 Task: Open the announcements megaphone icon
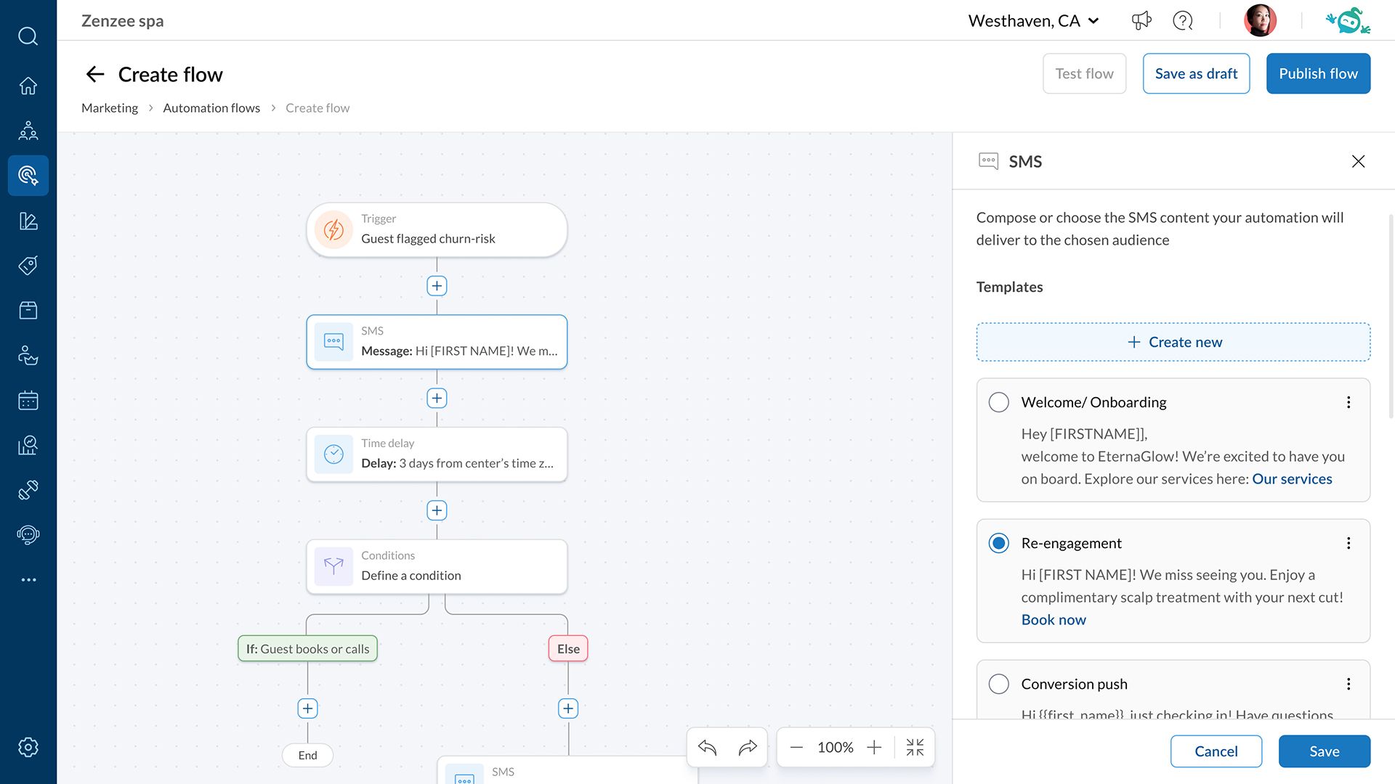(x=1141, y=20)
